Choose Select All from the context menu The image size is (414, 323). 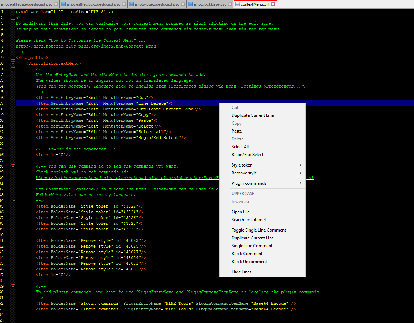click(262, 147)
